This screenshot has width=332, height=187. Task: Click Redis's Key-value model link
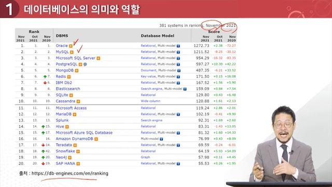(x=148, y=76)
